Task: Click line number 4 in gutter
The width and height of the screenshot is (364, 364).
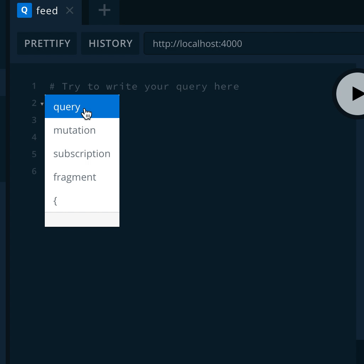Action: pos(34,137)
